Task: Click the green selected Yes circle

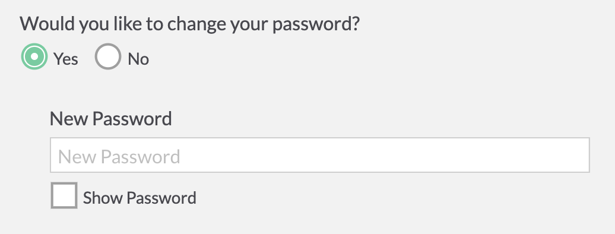Action: point(34,56)
